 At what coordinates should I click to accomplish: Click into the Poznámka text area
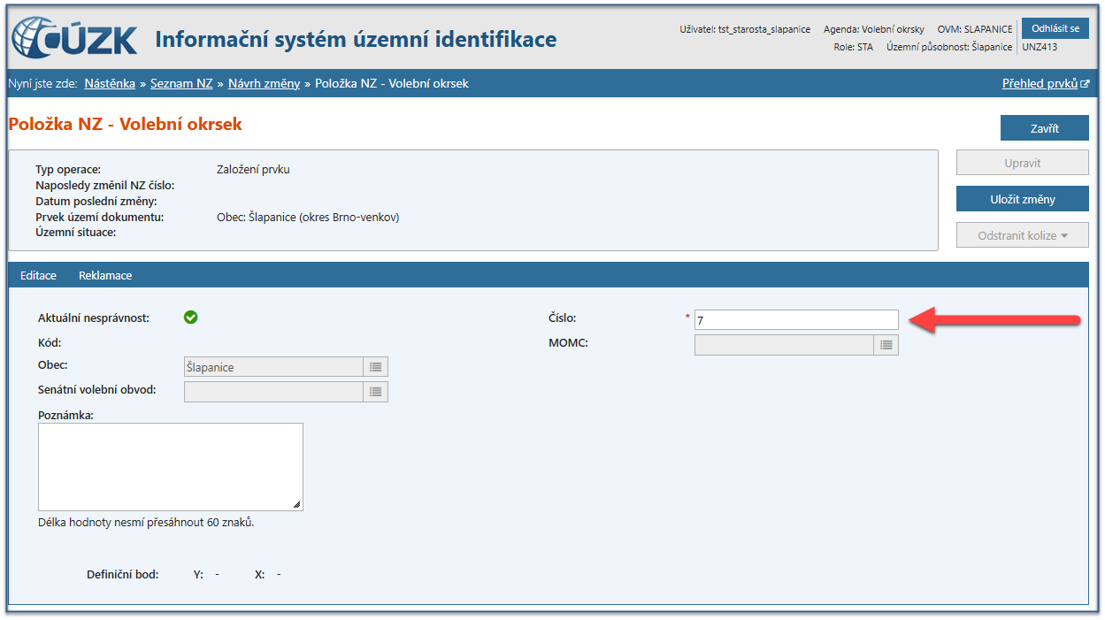pyautogui.click(x=170, y=466)
